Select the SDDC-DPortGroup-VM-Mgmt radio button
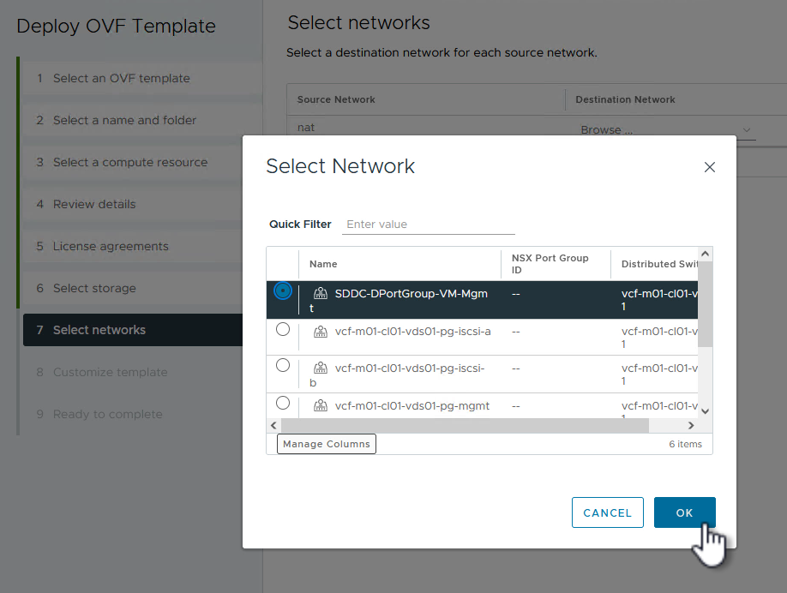Screen dimensions: 787x593 point(282,291)
